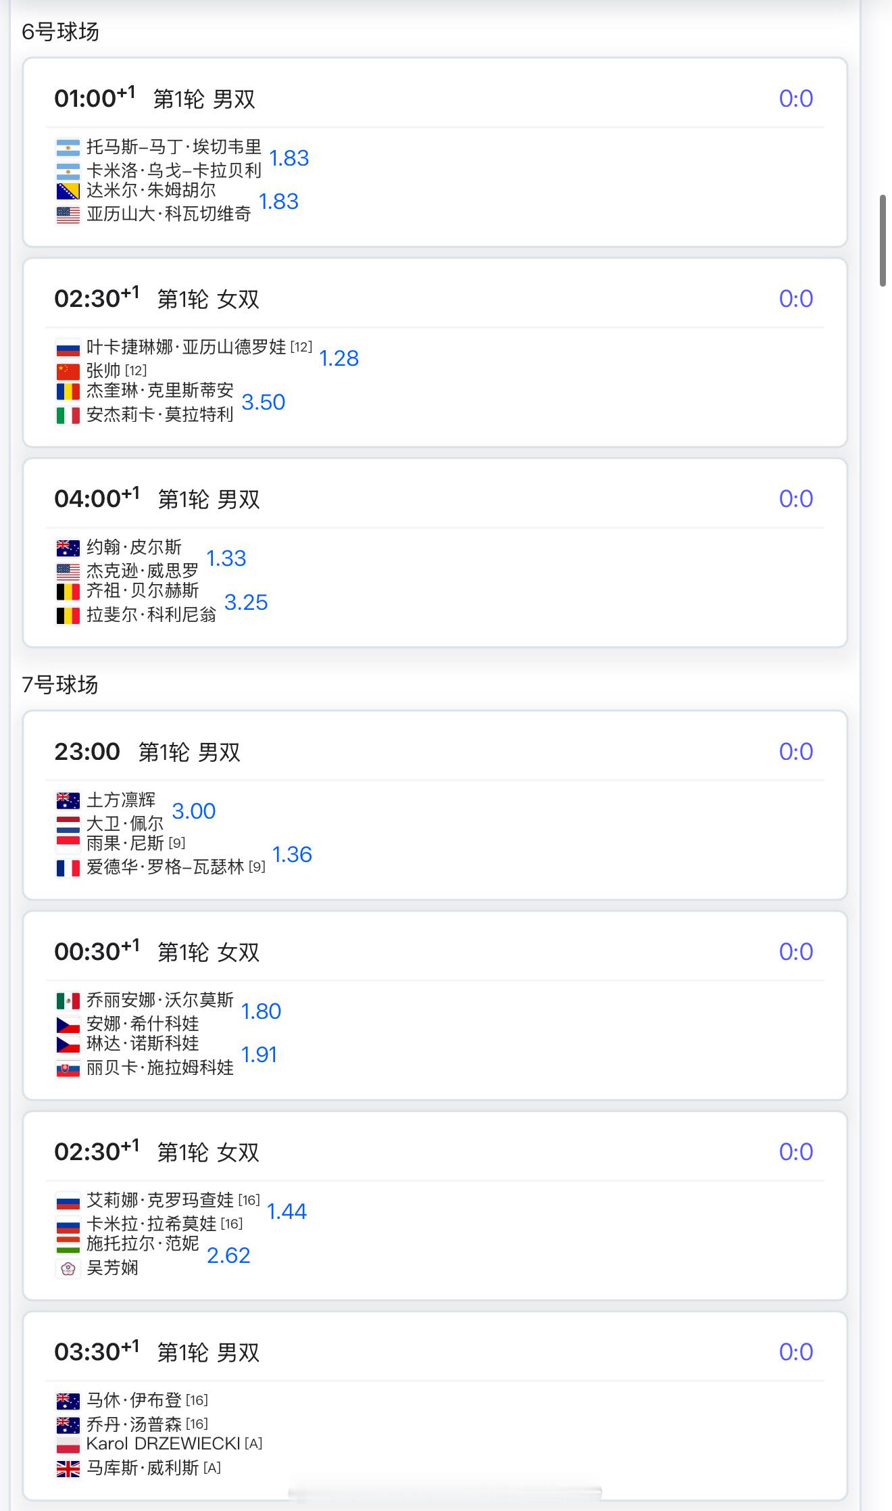Click Italy flag beside 安杰莉卡·莫拉特利
The height and width of the screenshot is (1511, 892).
[68, 415]
